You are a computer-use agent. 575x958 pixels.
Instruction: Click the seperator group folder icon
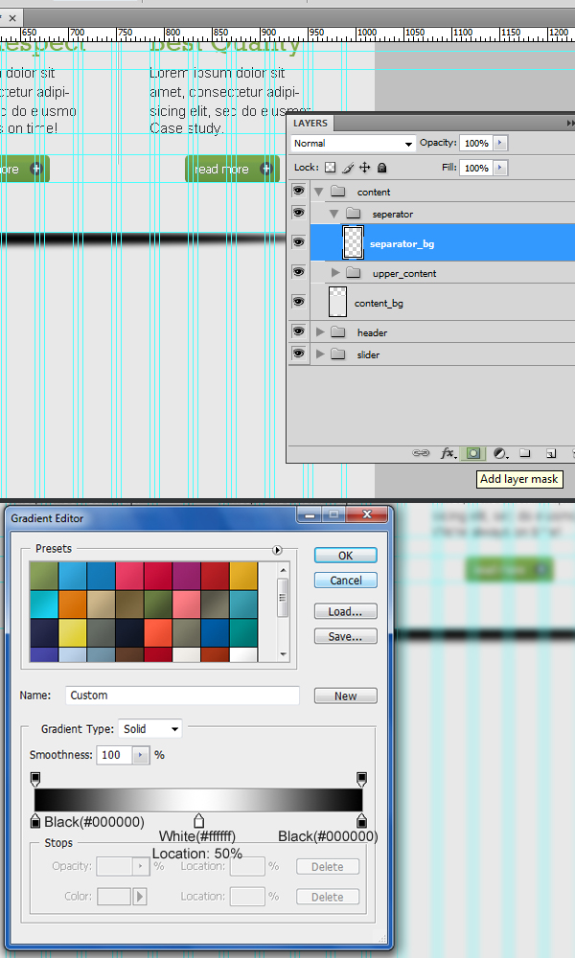click(354, 214)
